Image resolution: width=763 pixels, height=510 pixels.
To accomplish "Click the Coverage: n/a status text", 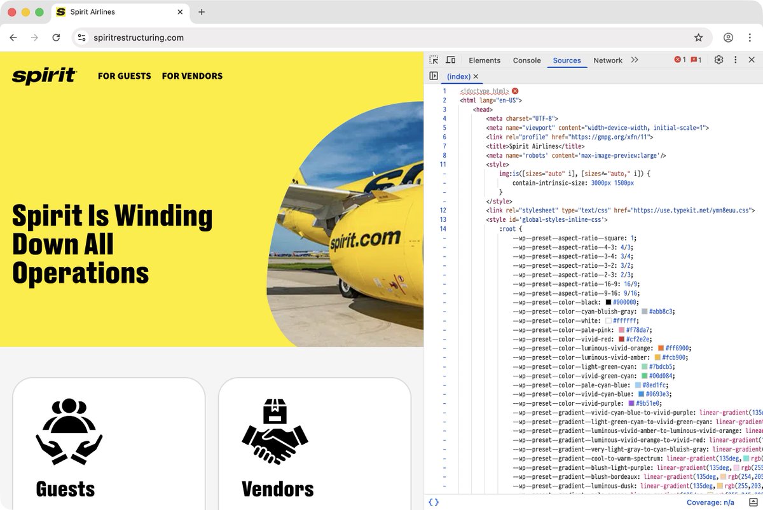I will point(710,502).
